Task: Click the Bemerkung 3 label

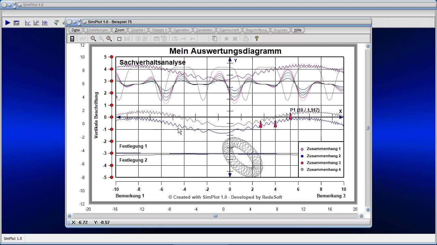Action: (331, 196)
